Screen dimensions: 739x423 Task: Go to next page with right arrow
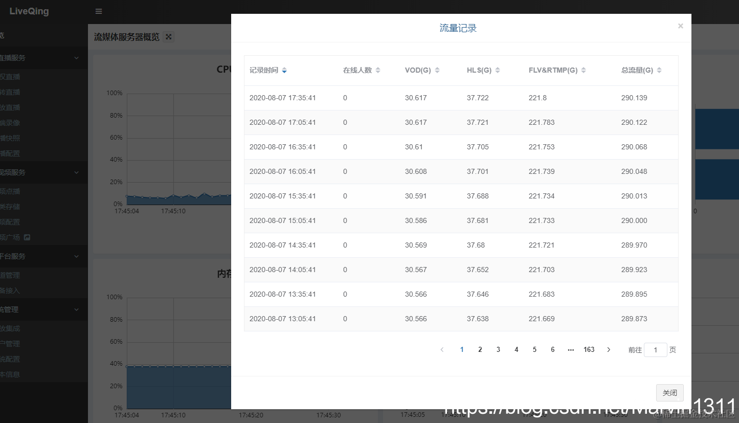609,350
